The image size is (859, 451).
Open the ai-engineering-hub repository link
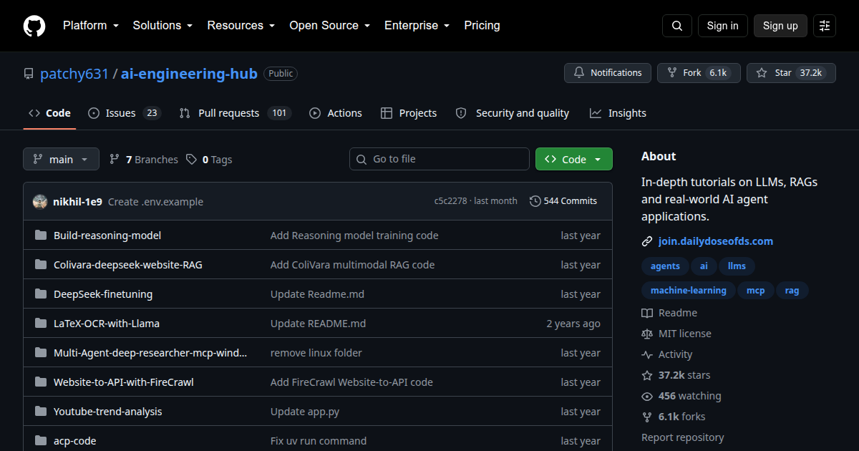(189, 74)
